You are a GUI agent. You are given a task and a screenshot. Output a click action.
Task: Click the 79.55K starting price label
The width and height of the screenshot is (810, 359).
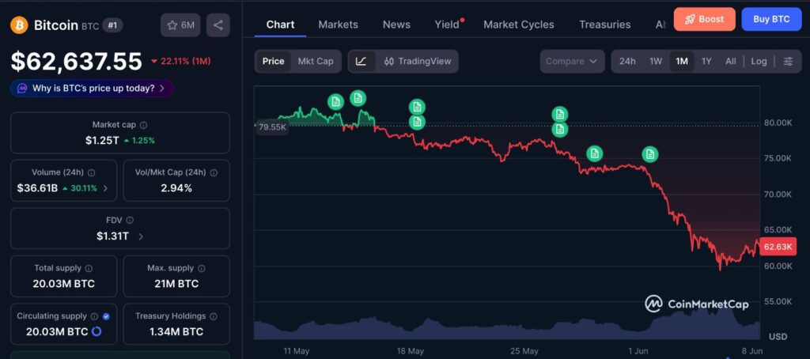pyautogui.click(x=272, y=127)
